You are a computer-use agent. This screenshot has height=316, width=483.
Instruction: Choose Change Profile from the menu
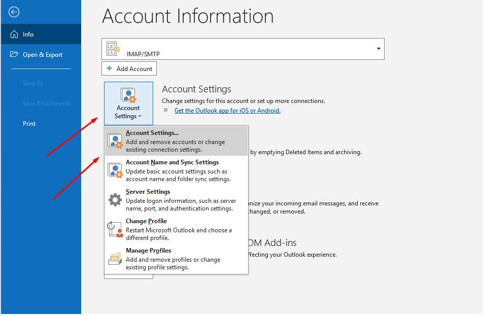click(x=176, y=229)
